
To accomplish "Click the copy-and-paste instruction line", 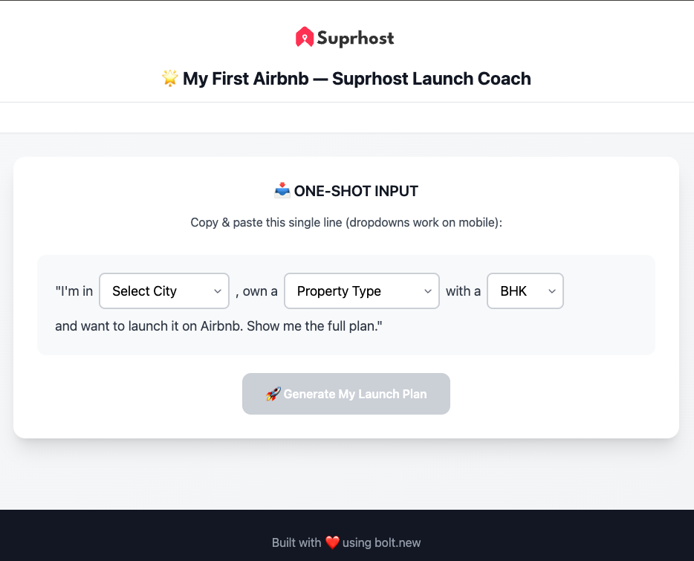I will pos(346,221).
